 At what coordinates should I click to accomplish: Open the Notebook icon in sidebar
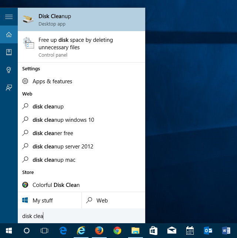point(9,52)
